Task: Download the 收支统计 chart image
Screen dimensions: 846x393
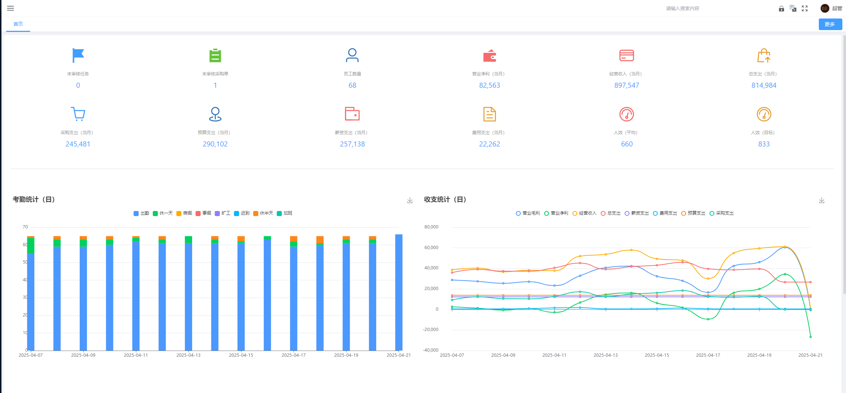Action: [822, 200]
